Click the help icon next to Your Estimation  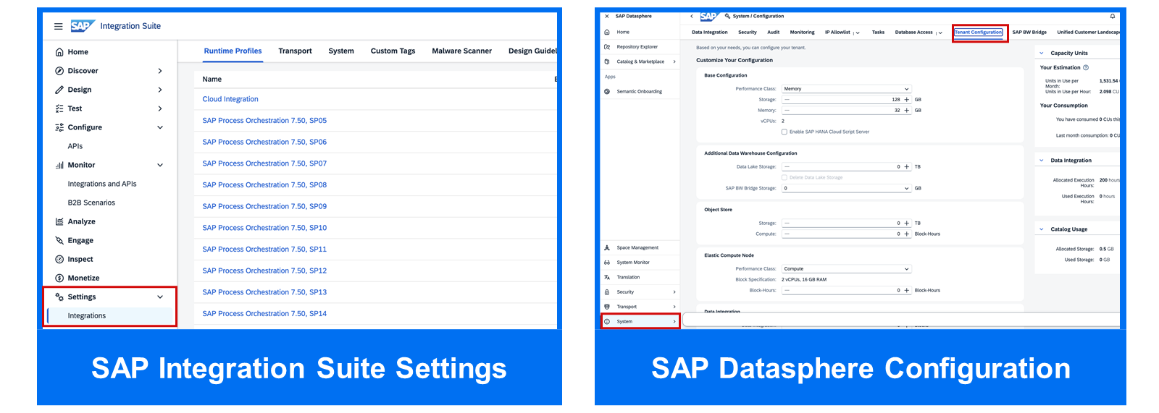1085,67
